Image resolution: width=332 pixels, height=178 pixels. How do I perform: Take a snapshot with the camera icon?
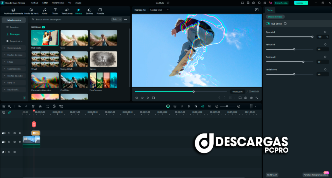pos(246,98)
